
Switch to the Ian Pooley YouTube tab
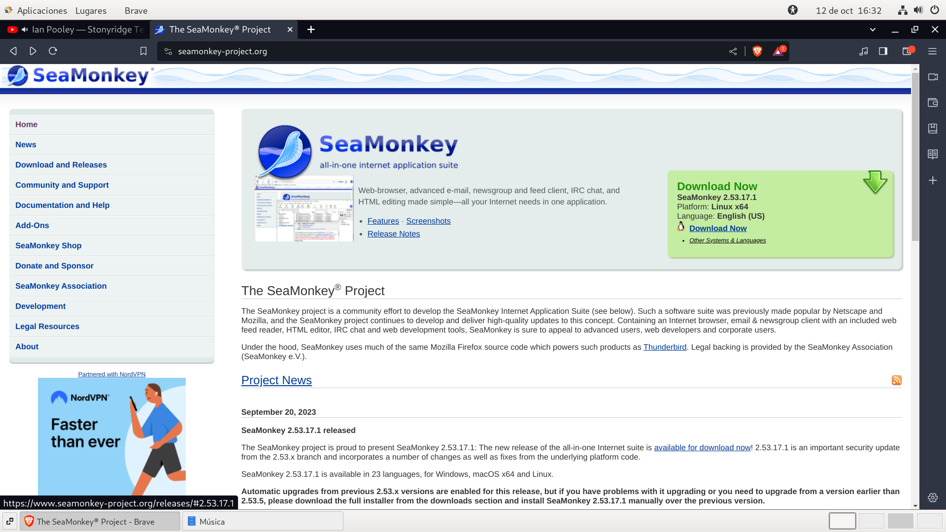(84, 30)
